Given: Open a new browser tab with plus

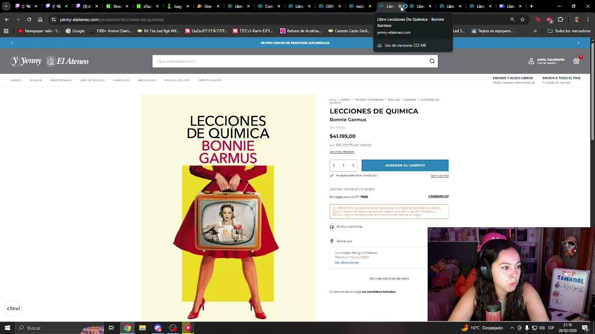Looking at the screenshot, I should tap(531, 6).
